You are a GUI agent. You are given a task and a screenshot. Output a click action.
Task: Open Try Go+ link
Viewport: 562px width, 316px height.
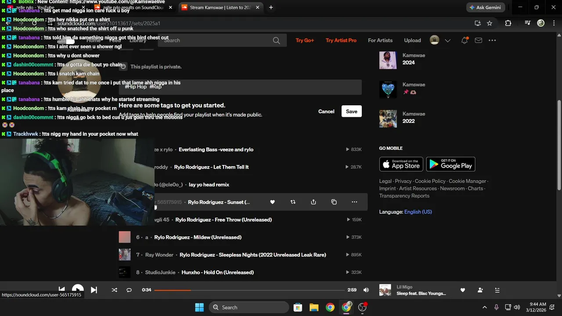click(305, 40)
